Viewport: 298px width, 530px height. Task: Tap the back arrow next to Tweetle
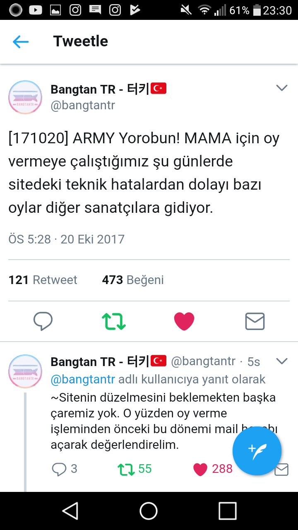coord(20,41)
